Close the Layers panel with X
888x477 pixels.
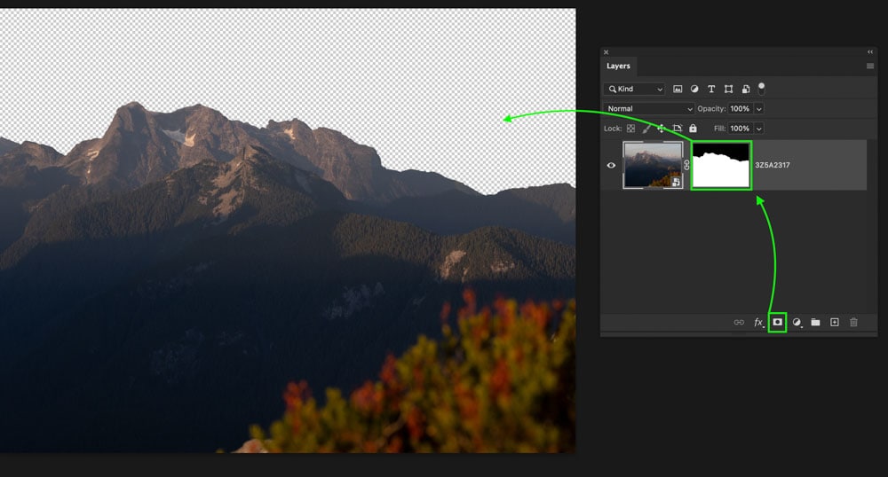click(x=606, y=52)
